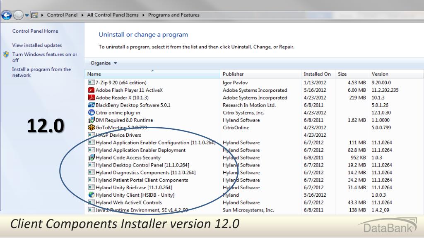Click the Control Panel icon in address bar
Screen dimensions: 424x238
[x=34, y=15]
